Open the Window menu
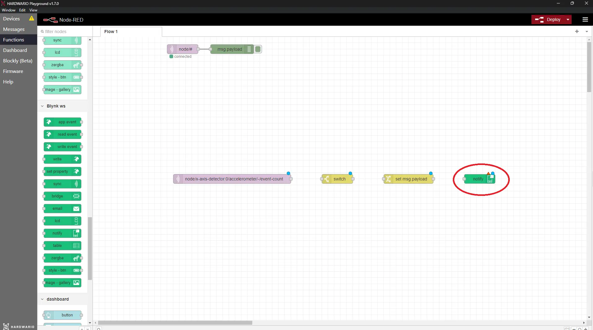Screen dimensions: 593x330 coord(8,10)
